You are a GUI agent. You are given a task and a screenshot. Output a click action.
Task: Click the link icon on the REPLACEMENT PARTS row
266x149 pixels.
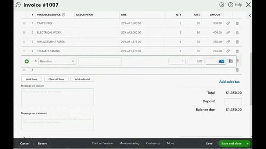coord(228,42)
